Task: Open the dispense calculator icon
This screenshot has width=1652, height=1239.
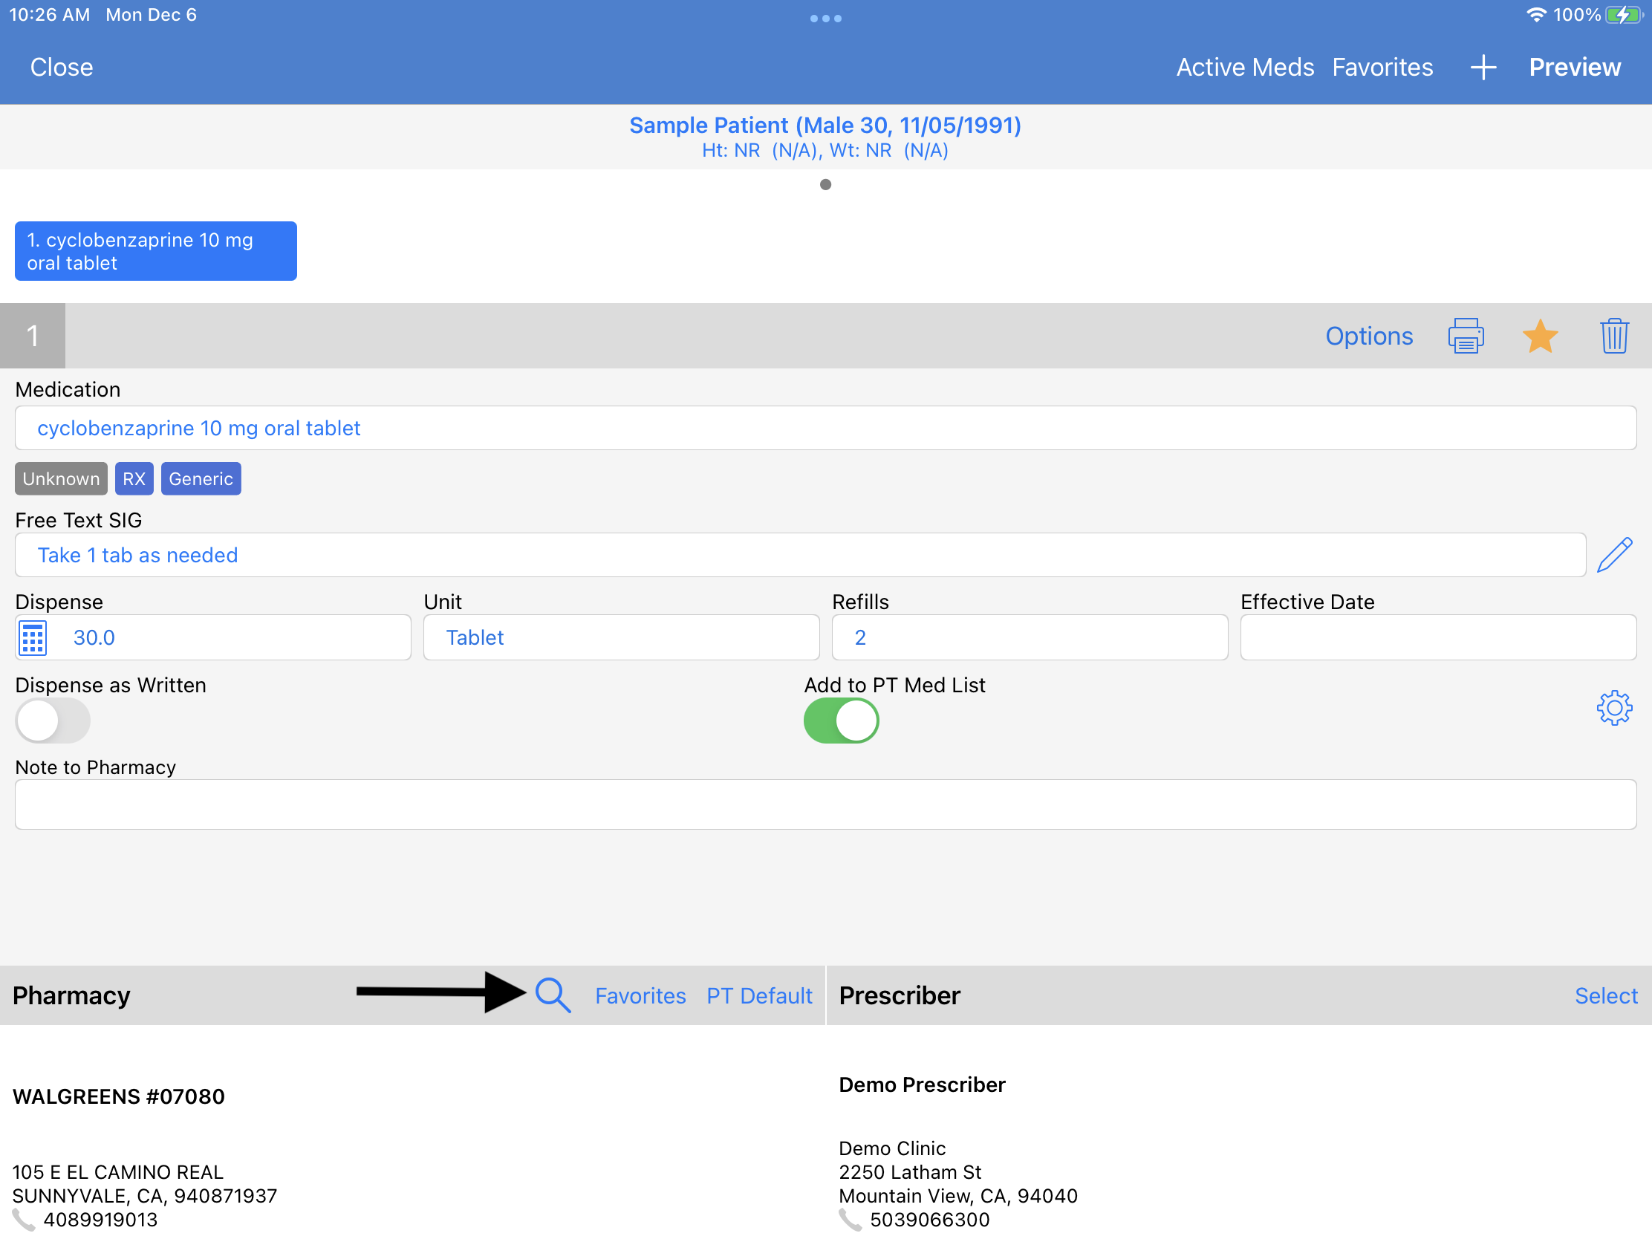Action: (x=32, y=637)
